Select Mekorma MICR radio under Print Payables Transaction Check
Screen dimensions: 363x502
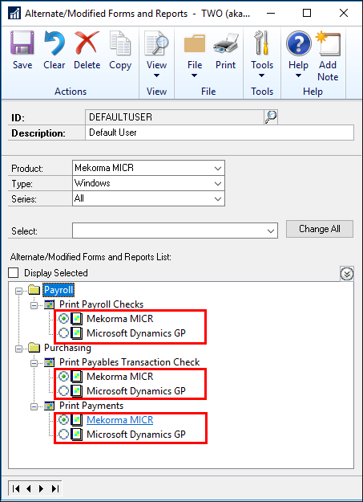tap(64, 377)
